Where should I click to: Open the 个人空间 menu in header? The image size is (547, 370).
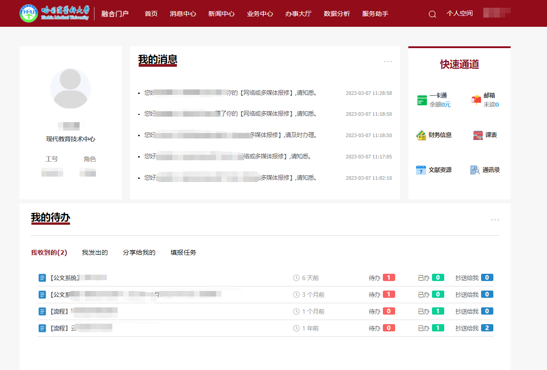pos(459,14)
